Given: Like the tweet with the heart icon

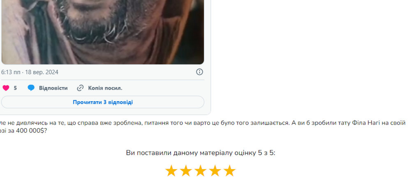Looking at the screenshot, I should pyautogui.click(x=6, y=88).
